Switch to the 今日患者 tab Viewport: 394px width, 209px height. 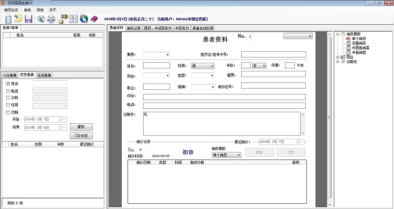(10, 75)
